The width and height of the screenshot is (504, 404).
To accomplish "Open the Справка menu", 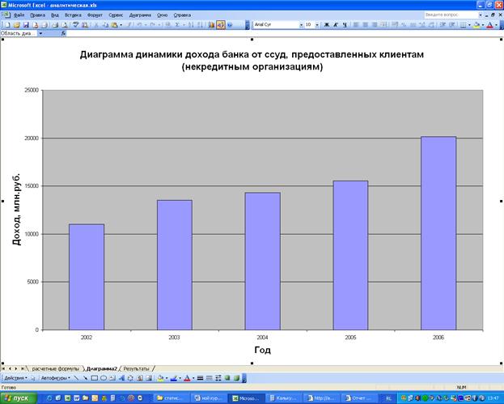I will pyautogui.click(x=182, y=15).
